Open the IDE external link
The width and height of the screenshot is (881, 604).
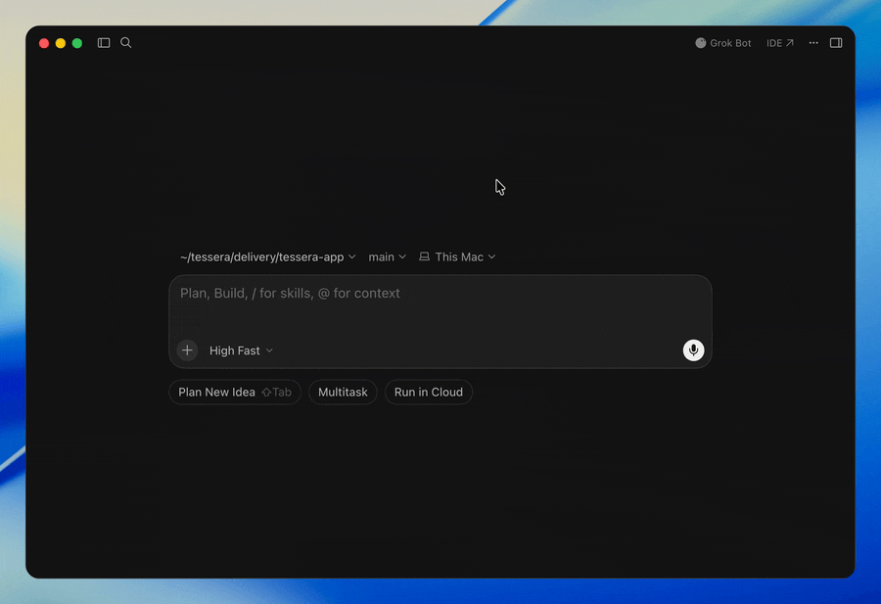pos(780,43)
